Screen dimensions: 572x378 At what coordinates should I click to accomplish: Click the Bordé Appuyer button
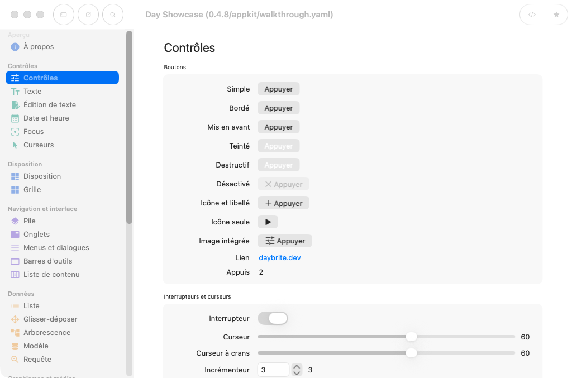point(279,108)
